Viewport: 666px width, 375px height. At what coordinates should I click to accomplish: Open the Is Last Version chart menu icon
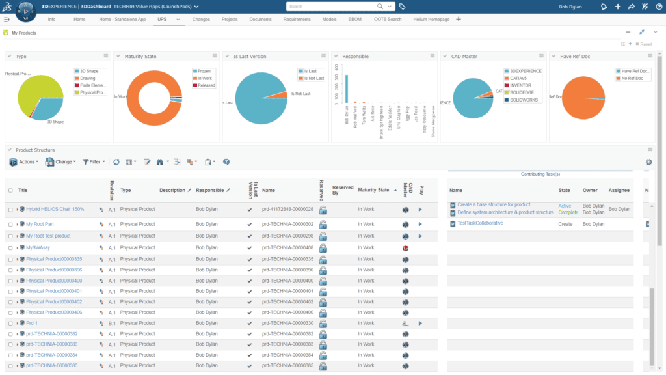(324, 56)
